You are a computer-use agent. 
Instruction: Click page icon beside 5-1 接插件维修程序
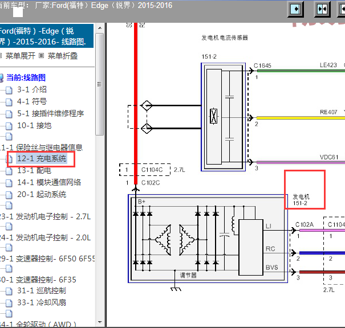point(9,114)
